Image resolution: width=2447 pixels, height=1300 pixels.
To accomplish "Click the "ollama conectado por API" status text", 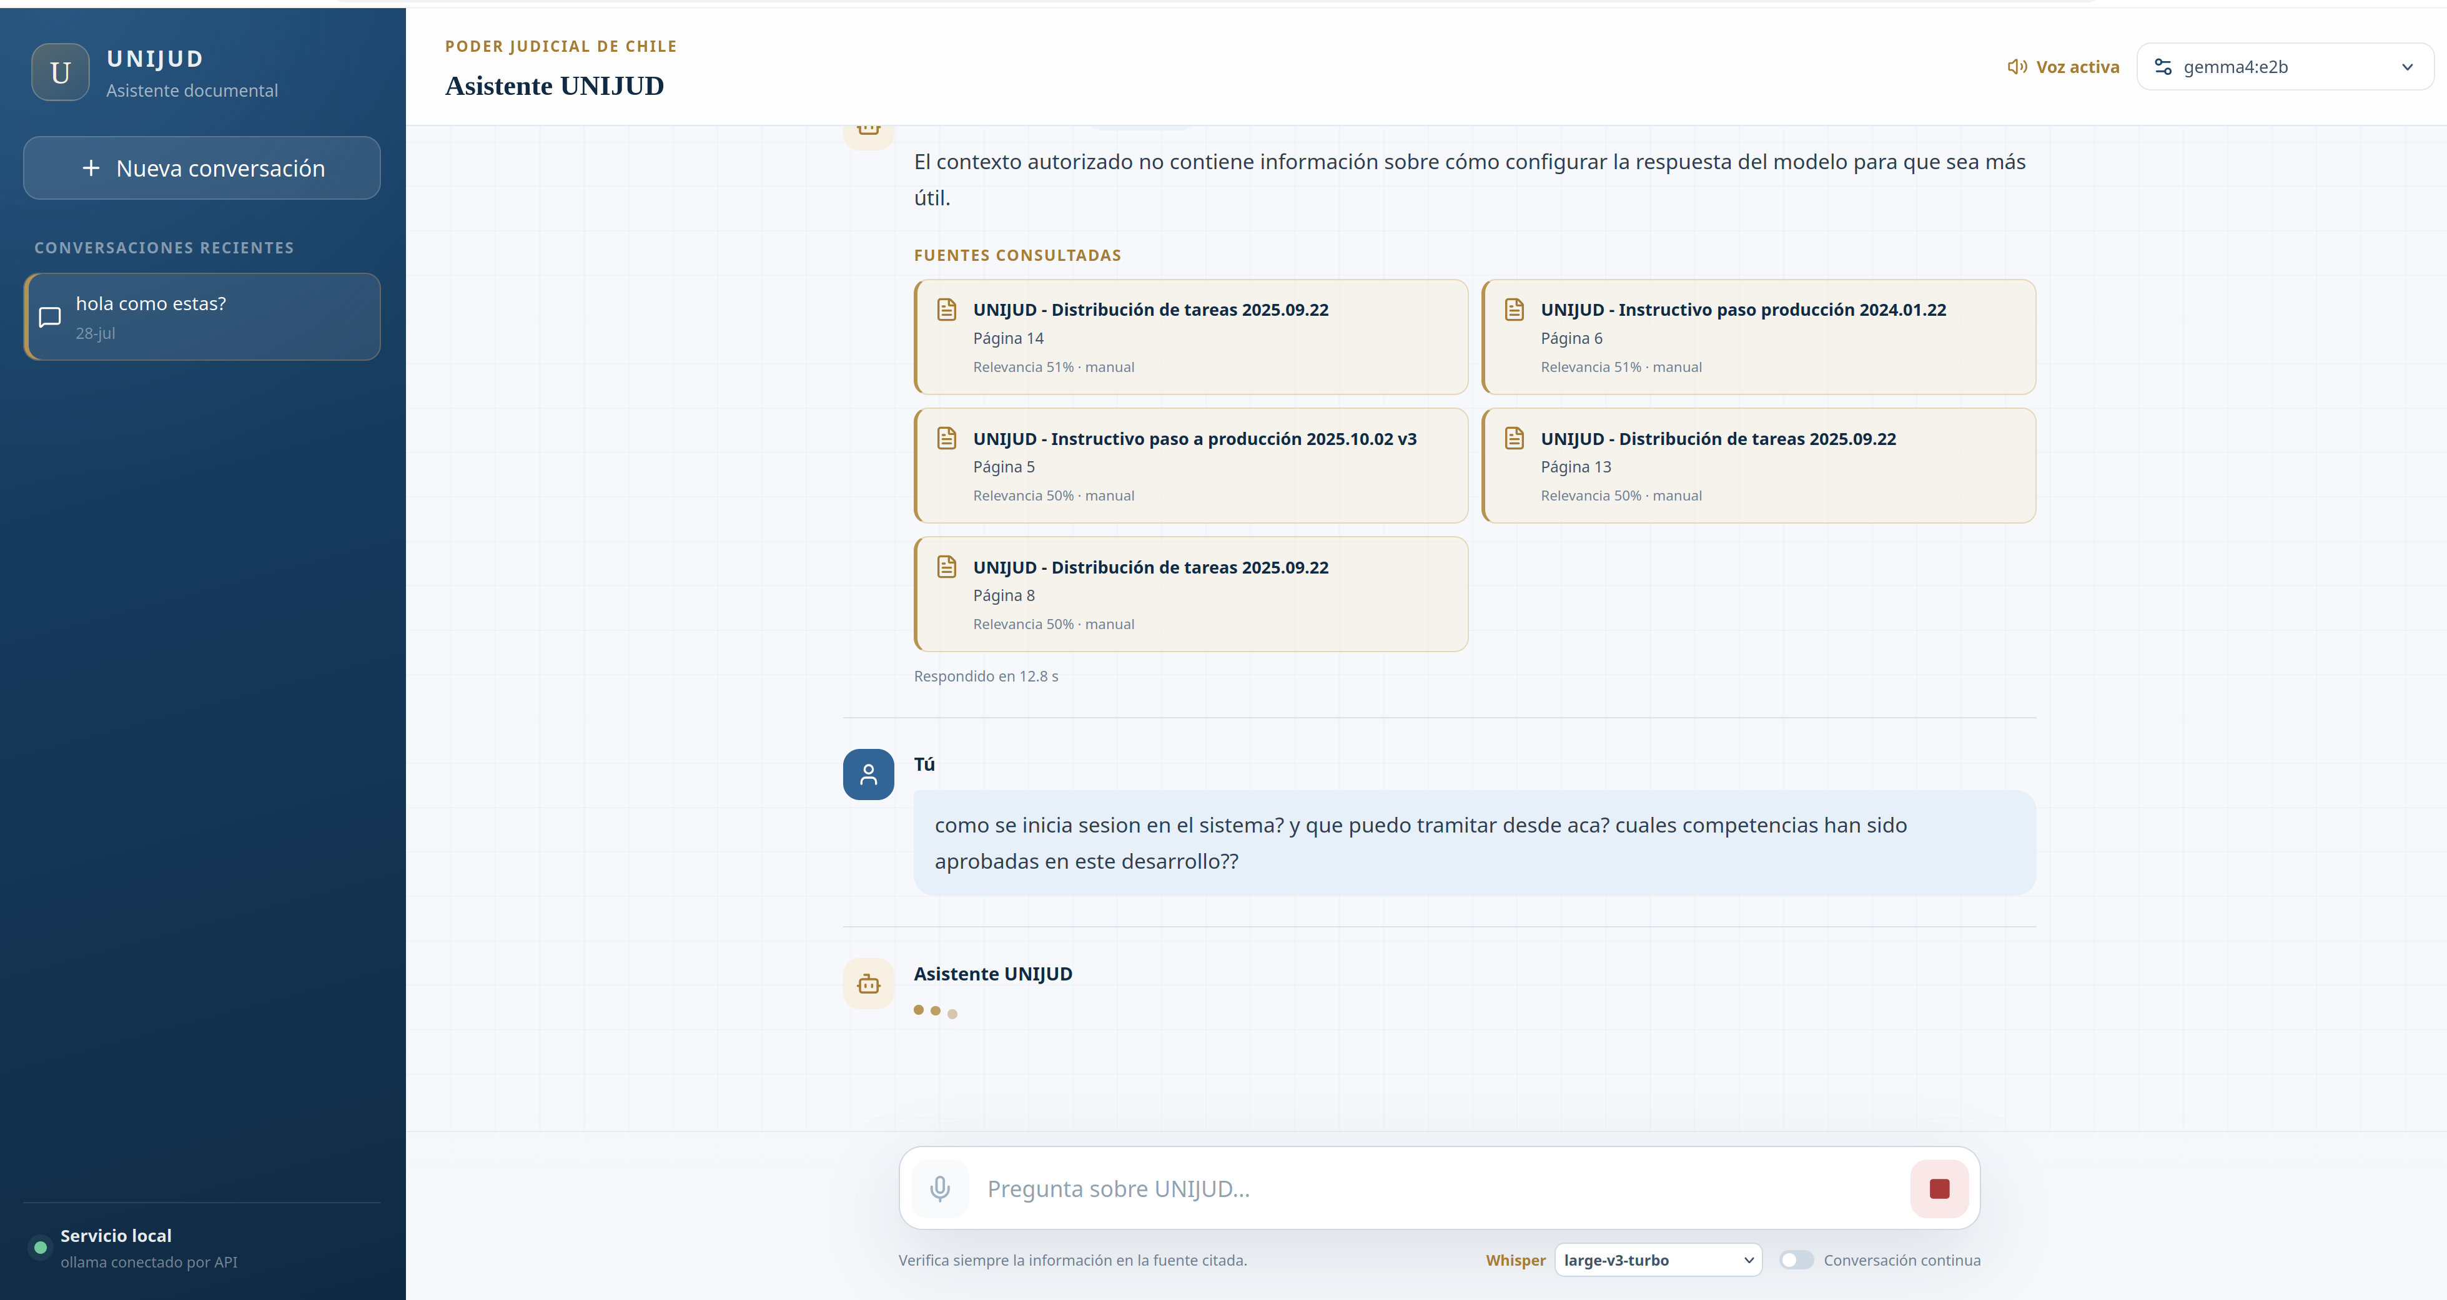I will click(x=148, y=1262).
